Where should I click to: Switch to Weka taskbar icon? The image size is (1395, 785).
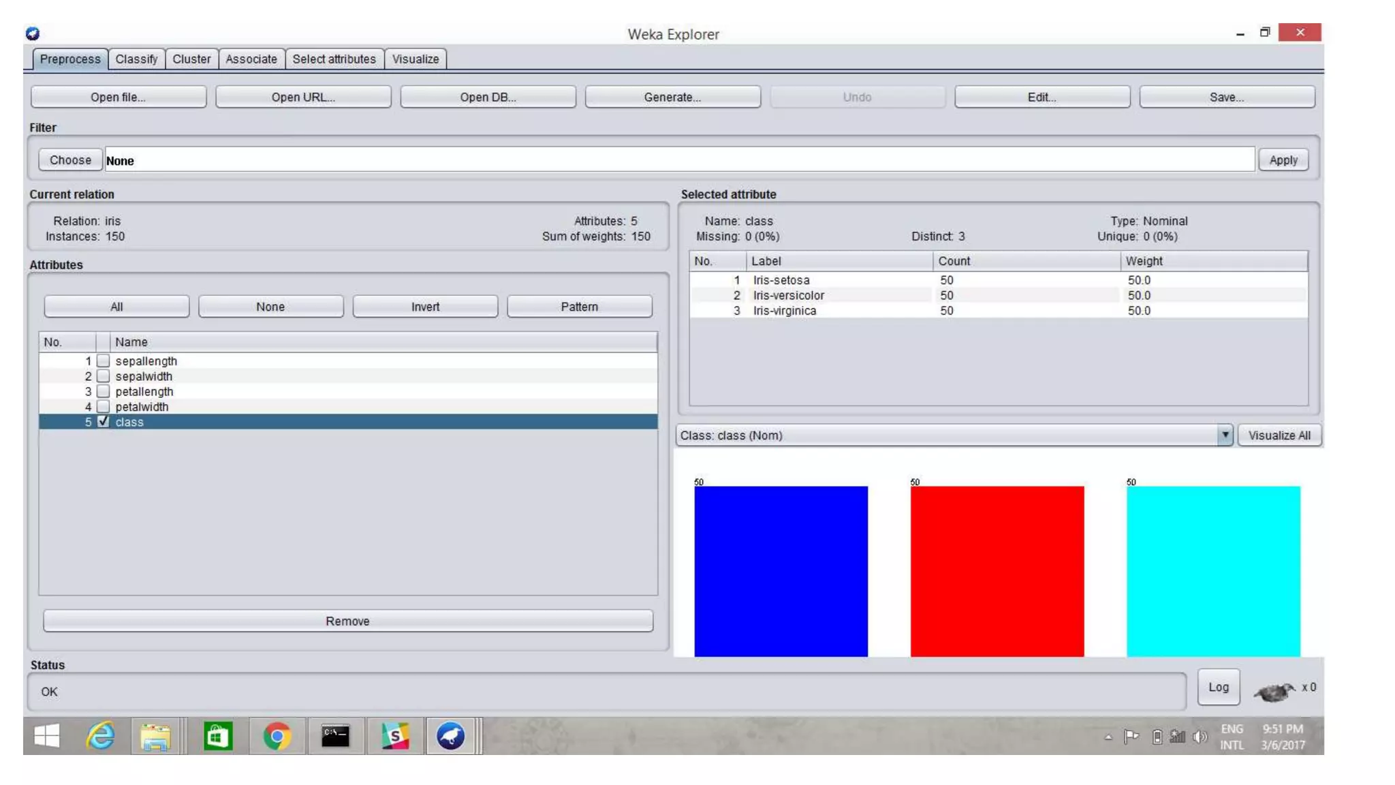point(450,737)
